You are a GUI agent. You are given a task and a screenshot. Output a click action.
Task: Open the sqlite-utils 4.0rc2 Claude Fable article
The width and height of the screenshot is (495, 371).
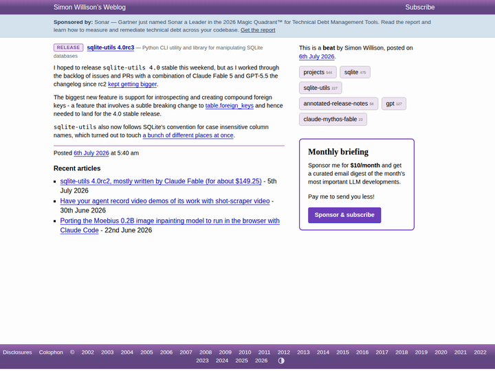pyautogui.click(x=161, y=181)
